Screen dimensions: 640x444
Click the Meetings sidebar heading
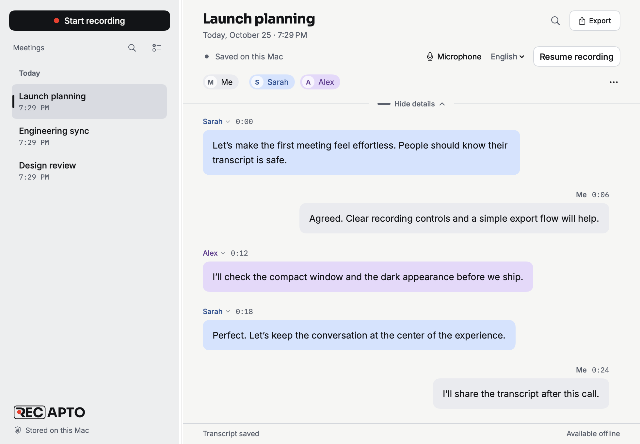[29, 48]
